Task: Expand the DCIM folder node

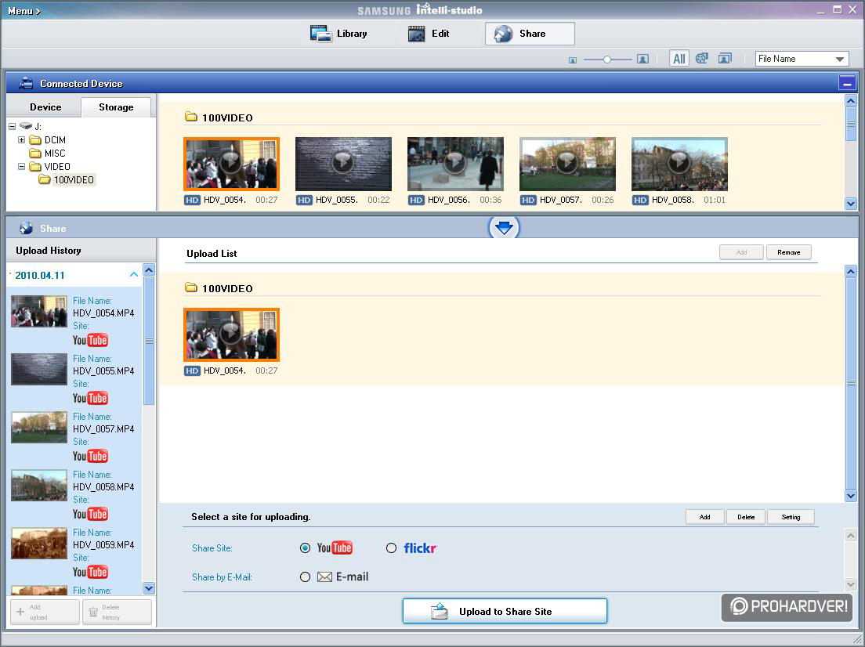Action: point(21,140)
